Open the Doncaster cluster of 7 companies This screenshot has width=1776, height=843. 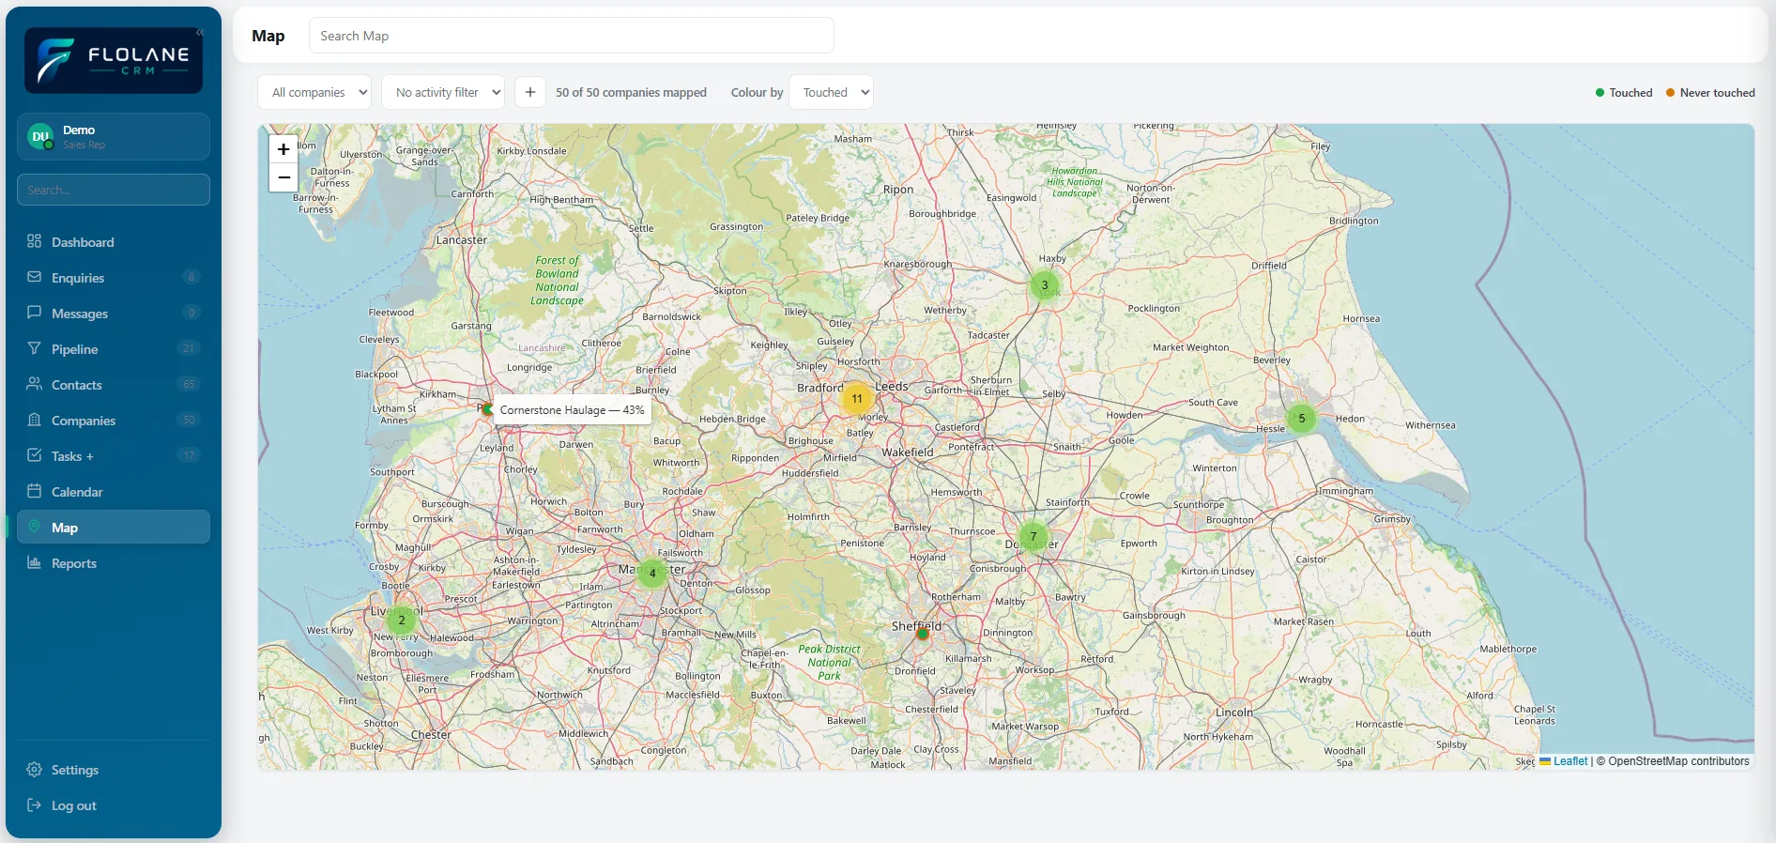pos(1033,537)
